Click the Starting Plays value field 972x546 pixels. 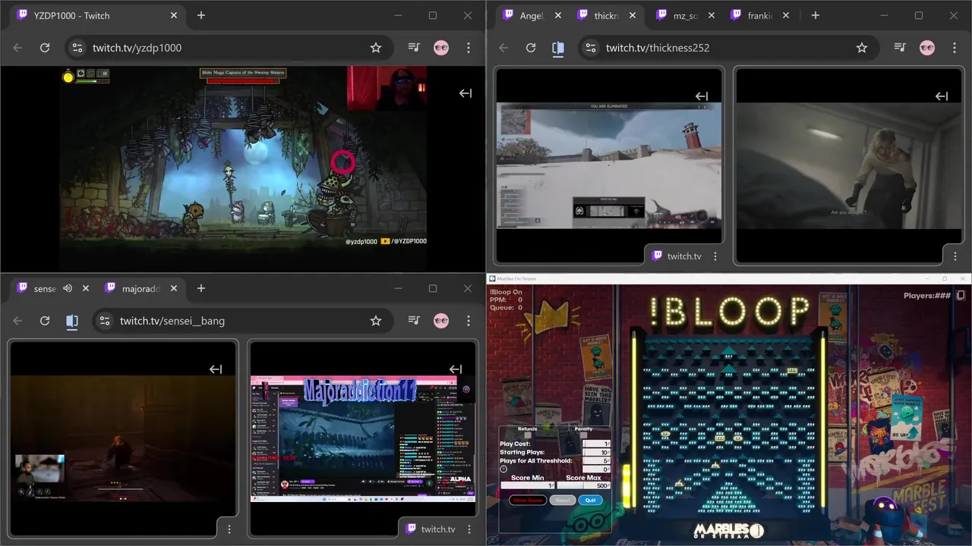tap(596, 452)
